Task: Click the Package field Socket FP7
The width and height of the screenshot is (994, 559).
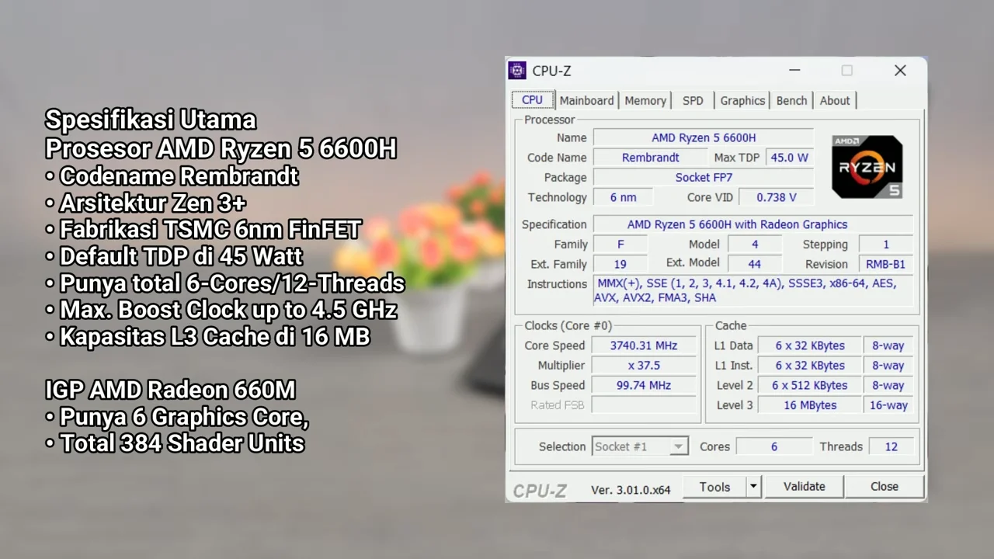Action: point(704,178)
